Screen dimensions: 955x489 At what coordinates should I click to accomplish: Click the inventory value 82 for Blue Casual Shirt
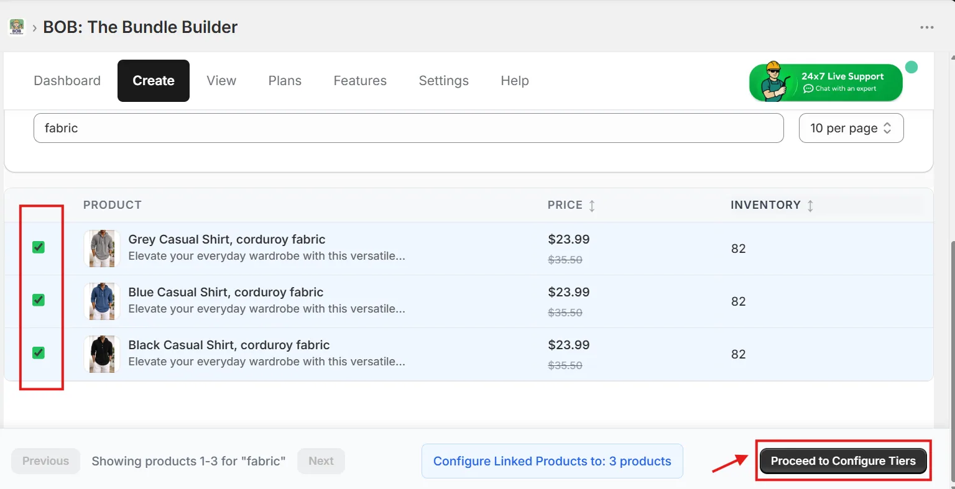click(739, 301)
